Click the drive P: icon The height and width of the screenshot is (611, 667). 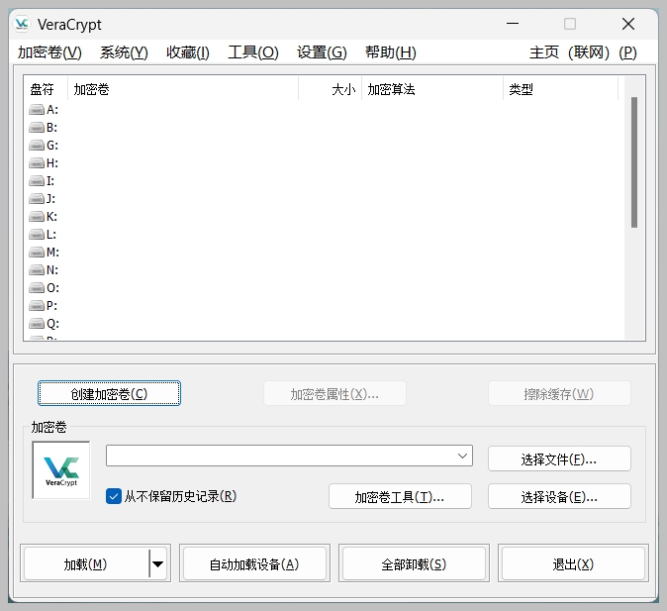click(x=37, y=306)
